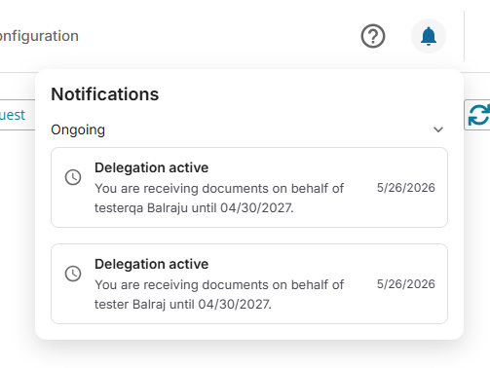Viewport: 490px width, 368px height.
Task: Collapse the Ongoing section chevron
Action: [438, 129]
